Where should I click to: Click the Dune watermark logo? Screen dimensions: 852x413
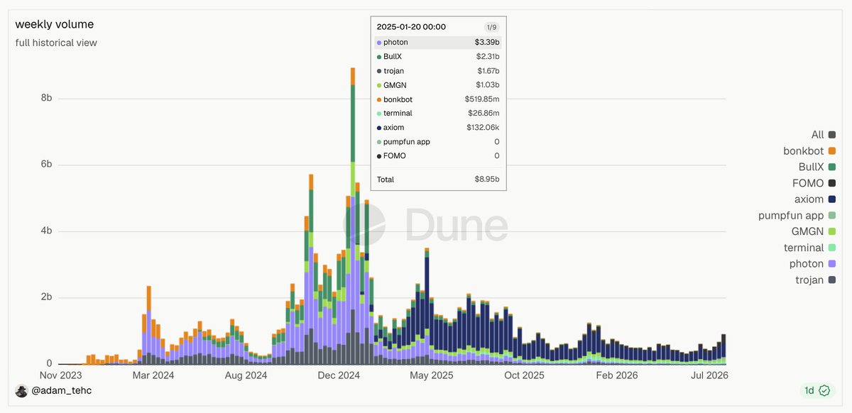point(425,226)
